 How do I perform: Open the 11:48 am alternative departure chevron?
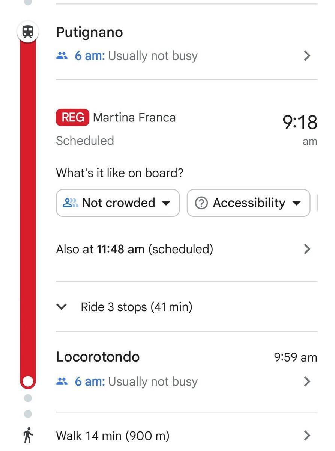(x=307, y=249)
